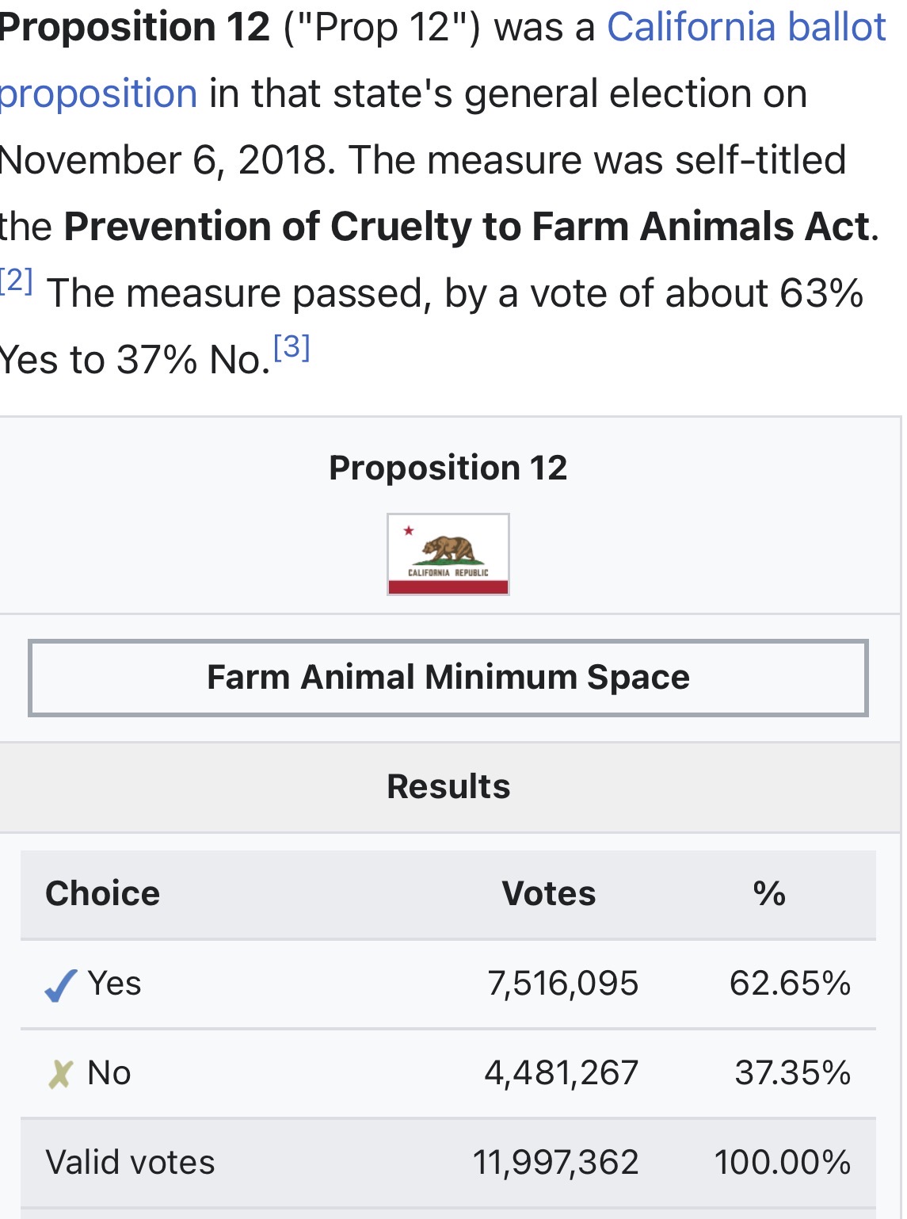Click the blue Yes checkmark icon
907x1219 pixels.
(x=60, y=985)
